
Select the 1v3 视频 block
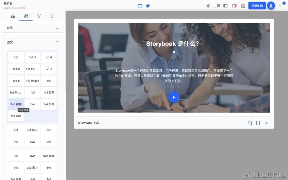(x=16, y=104)
